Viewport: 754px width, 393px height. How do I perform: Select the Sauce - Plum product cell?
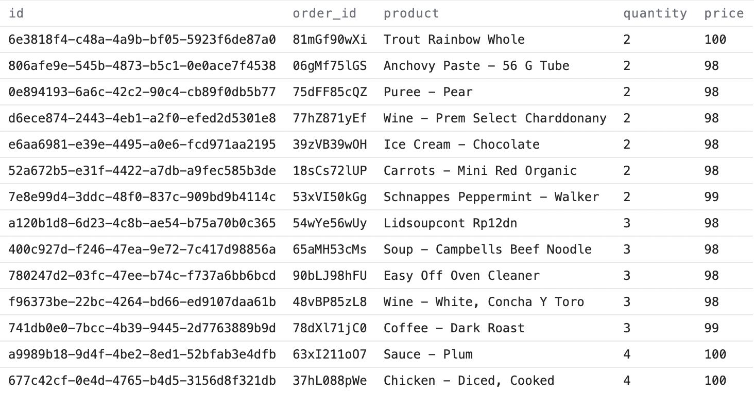coord(427,354)
